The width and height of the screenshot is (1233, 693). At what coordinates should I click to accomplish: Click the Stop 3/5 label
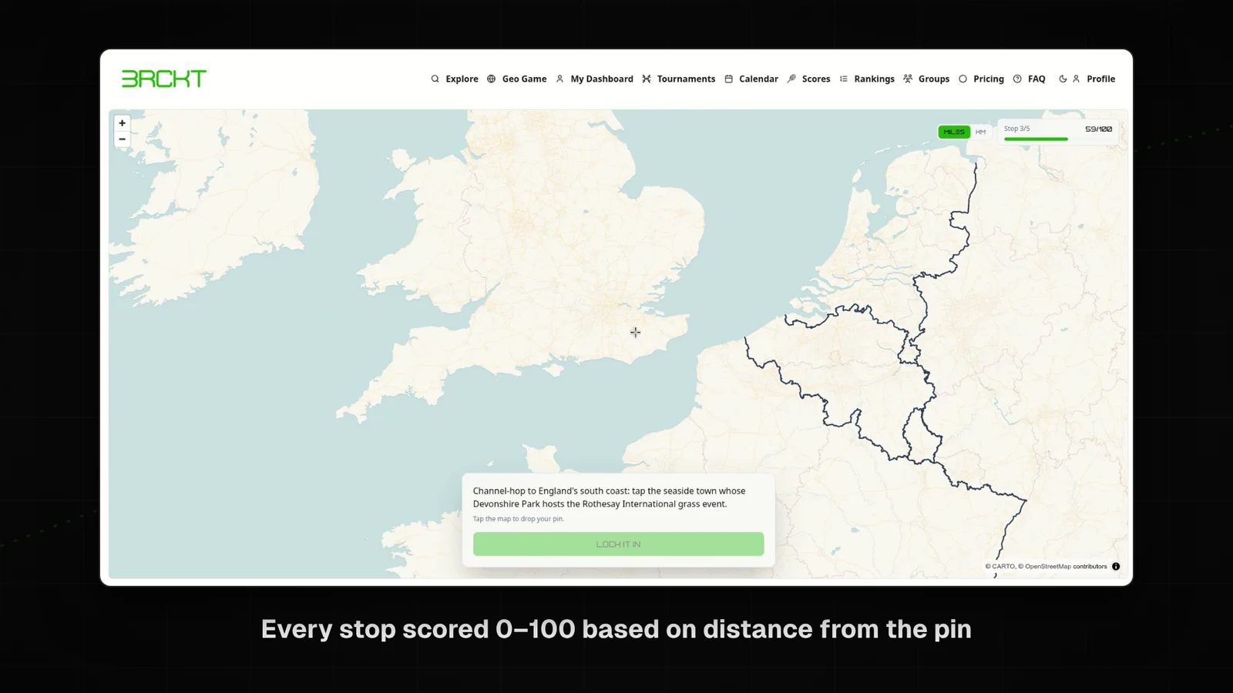tap(1016, 129)
